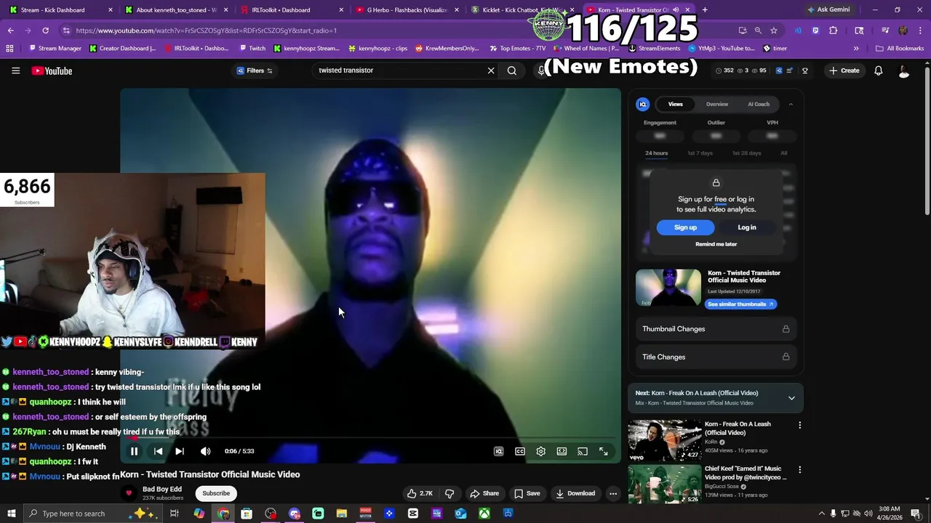The image size is (931, 523).
Task: Open options for Freak On A Leash video
Action: (800, 425)
